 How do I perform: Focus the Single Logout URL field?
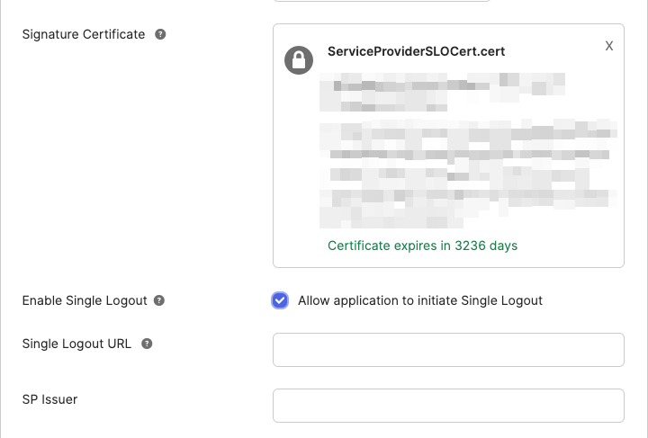pyautogui.click(x=448, y=350)
